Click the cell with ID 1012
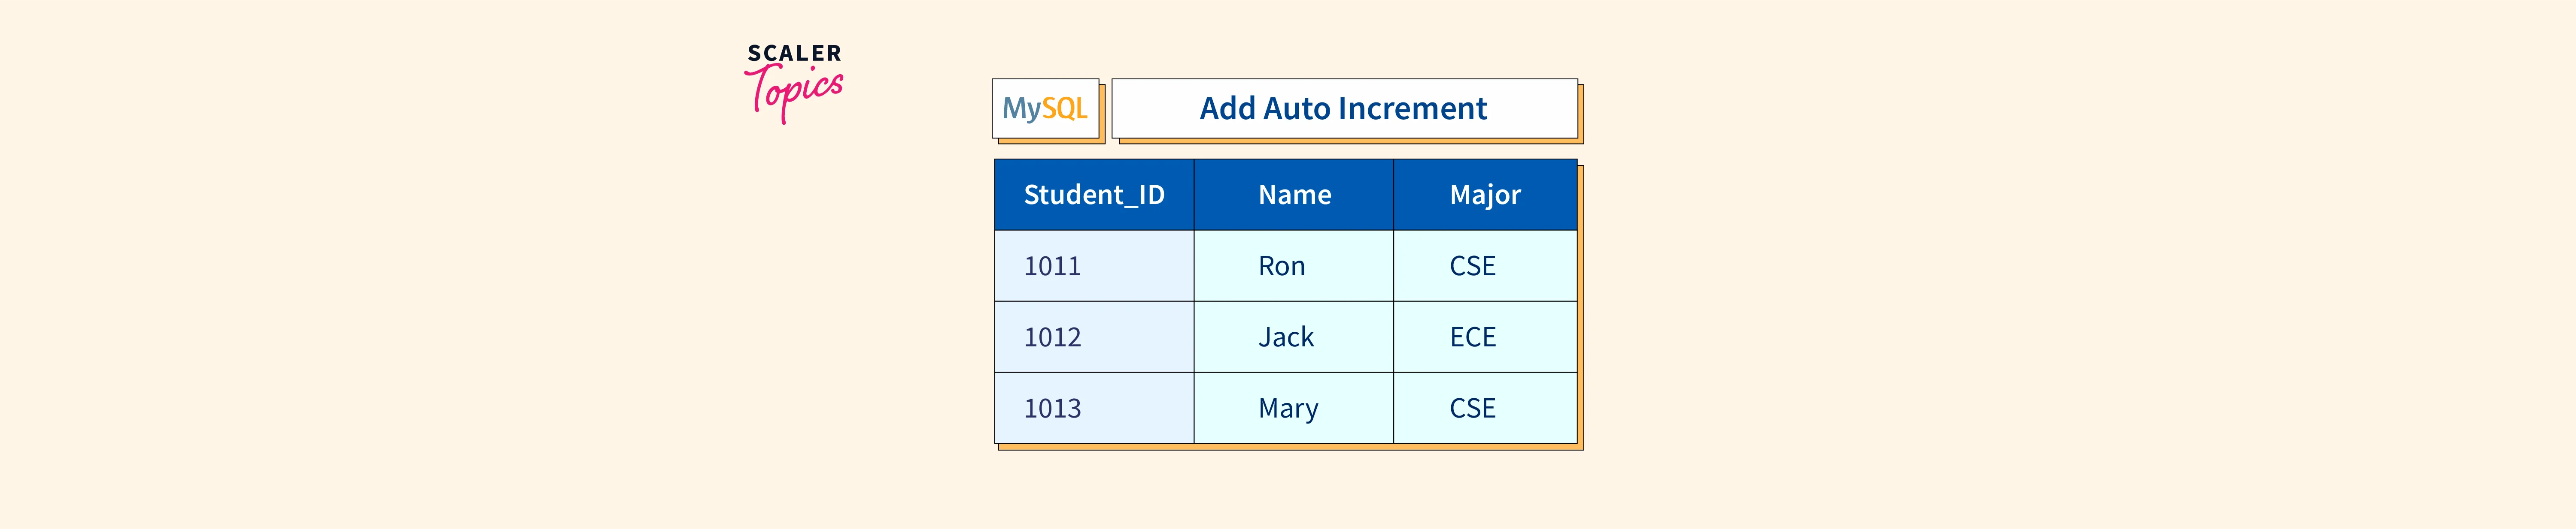The width and height of the screenshot is (2576, 529). (x=1094, y=337)
